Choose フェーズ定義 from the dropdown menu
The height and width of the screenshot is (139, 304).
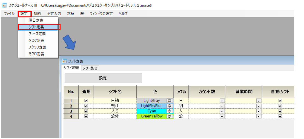coord(38,34)
